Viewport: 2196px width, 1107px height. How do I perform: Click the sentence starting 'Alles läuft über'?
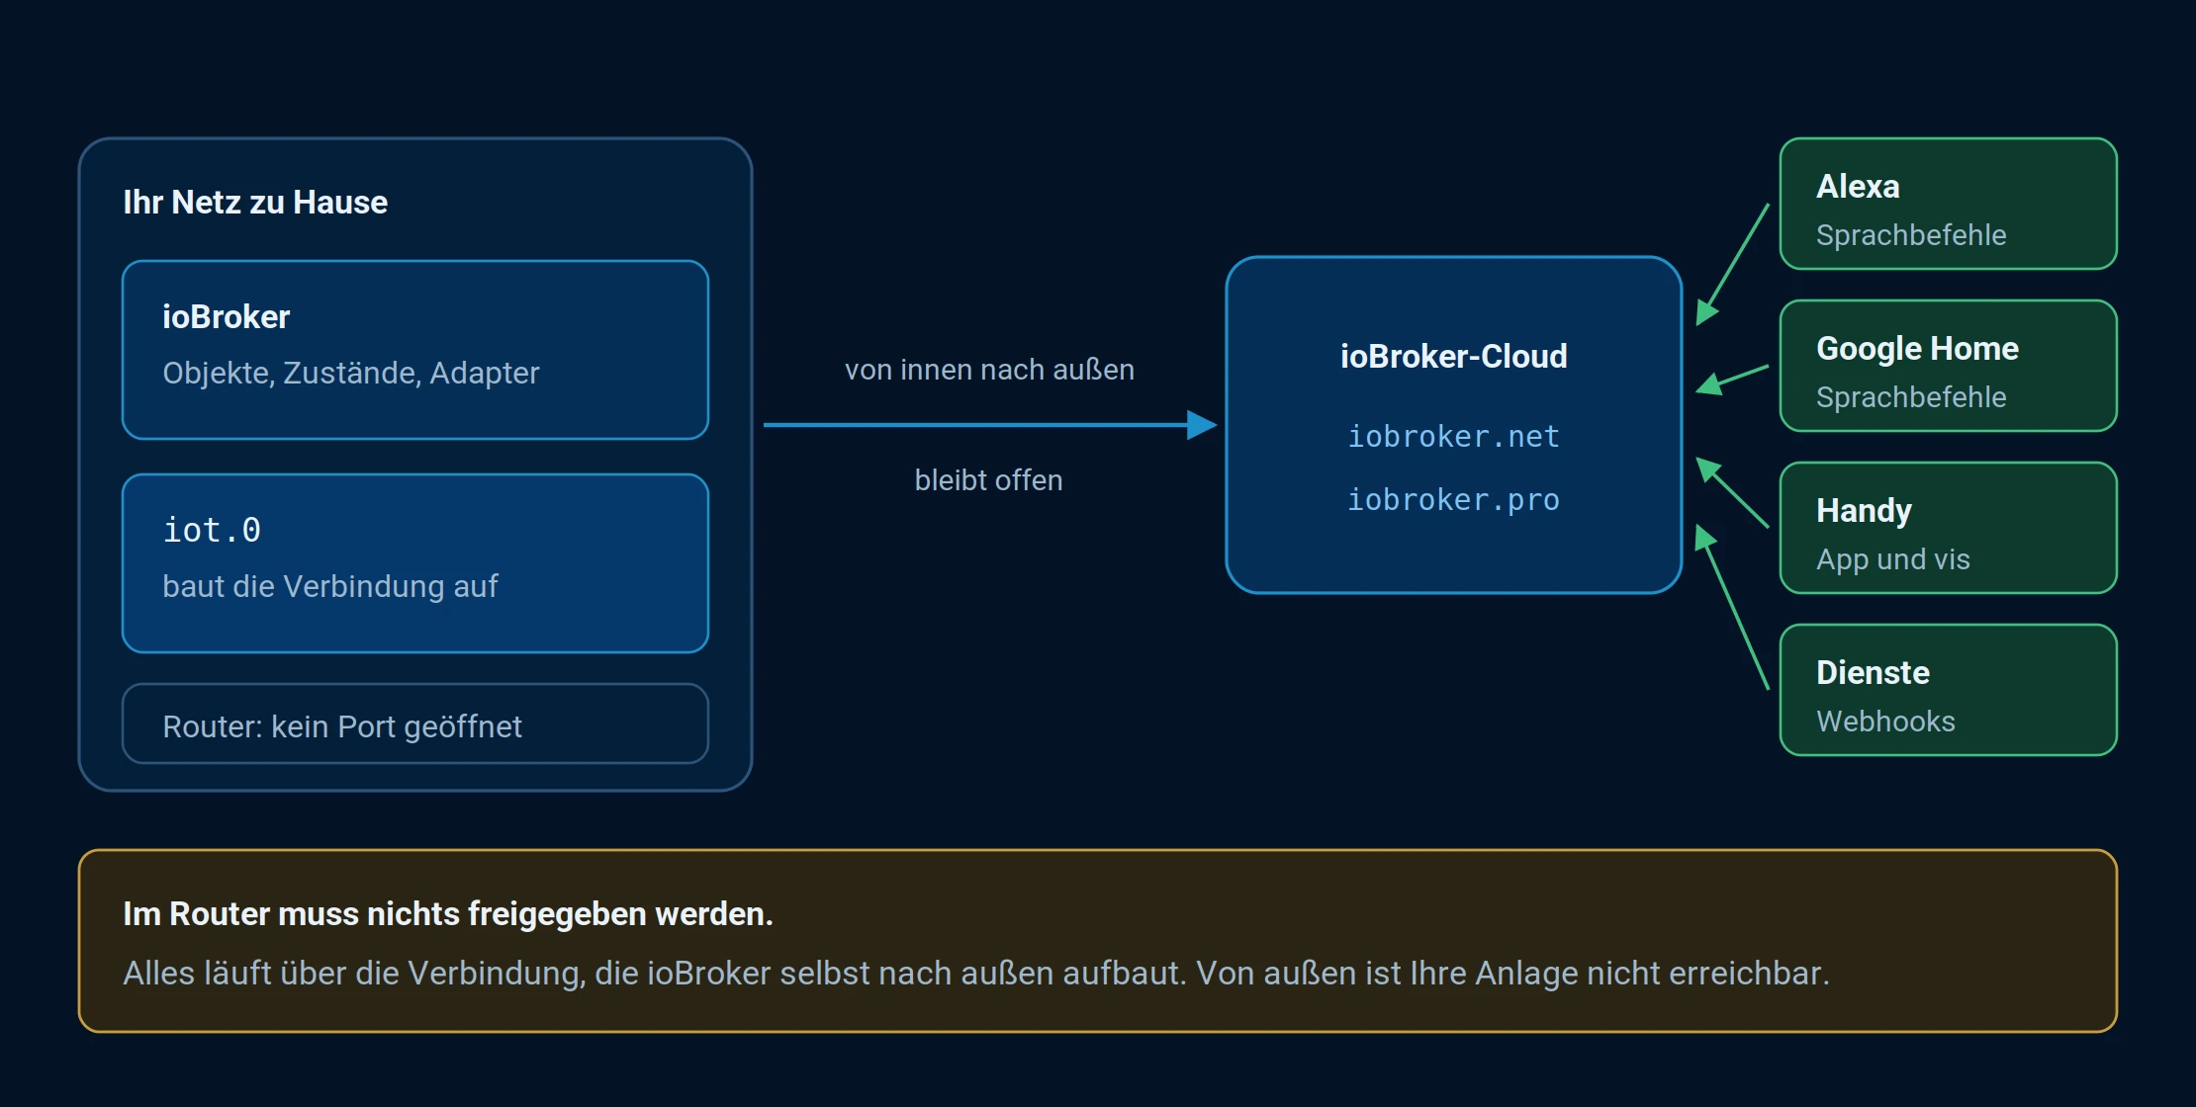point(976,974)
